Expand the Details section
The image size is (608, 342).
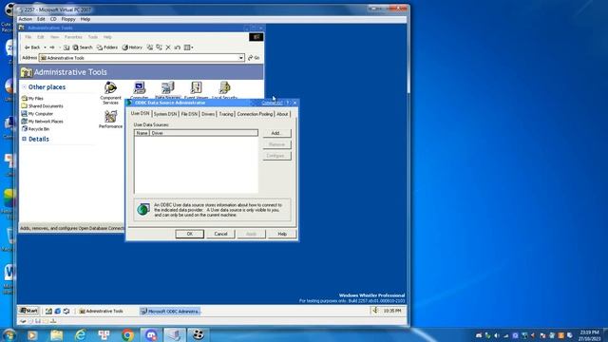pyautogui.click(x=24, y=139)
